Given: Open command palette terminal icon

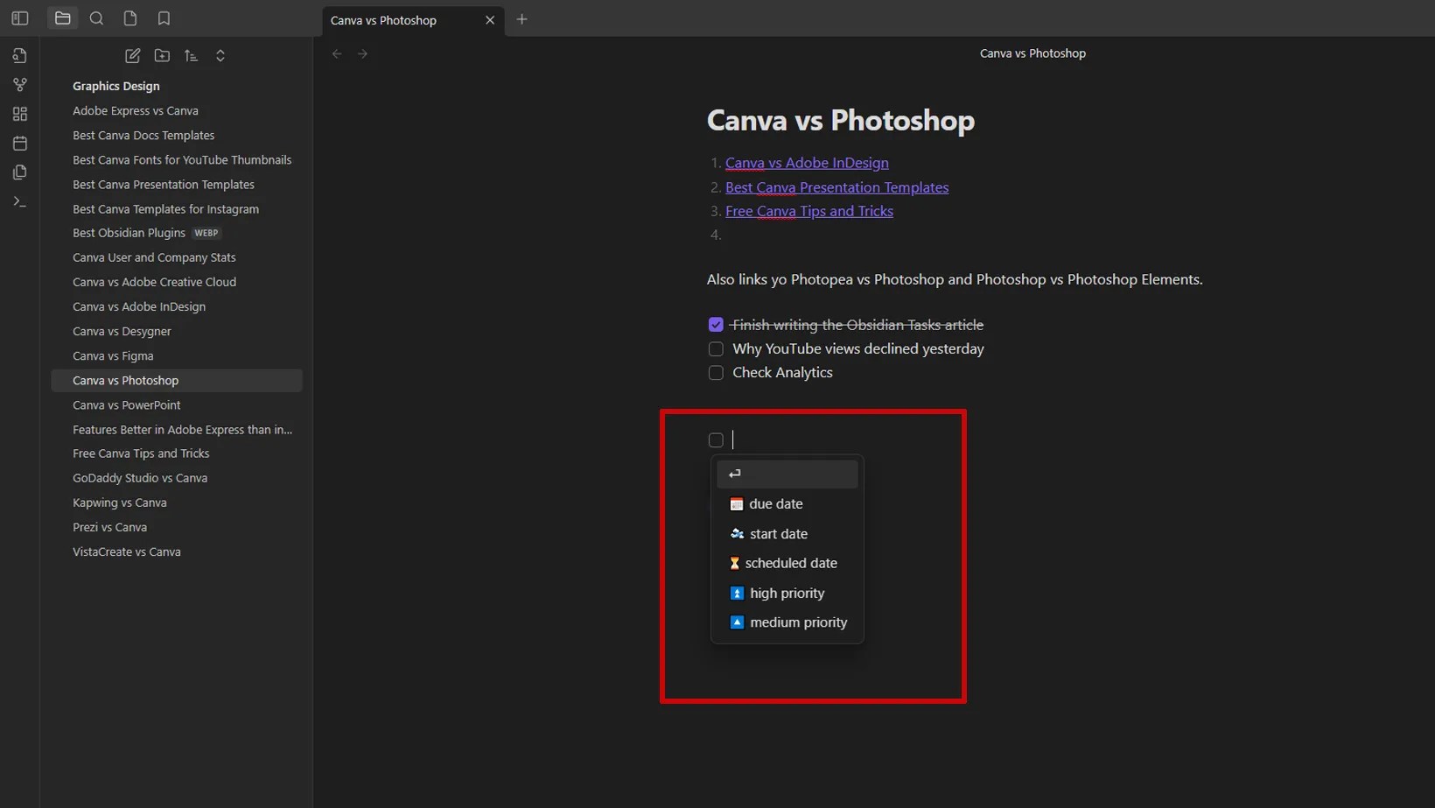Looking at the screenshot, I should [20, 201].
